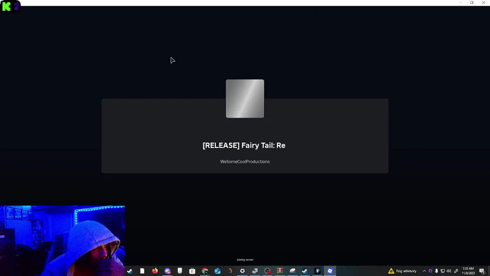Click the grey game thumbnail placeholder
Screen dimensions: 490x276
[245, 99]
